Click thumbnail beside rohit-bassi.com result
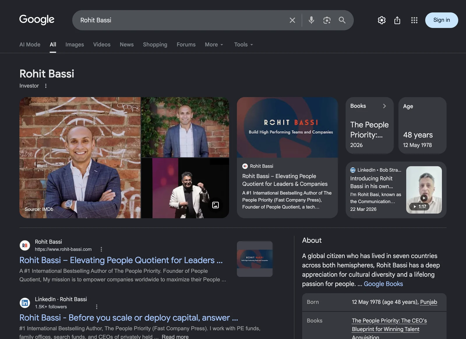 coord(255,259)
